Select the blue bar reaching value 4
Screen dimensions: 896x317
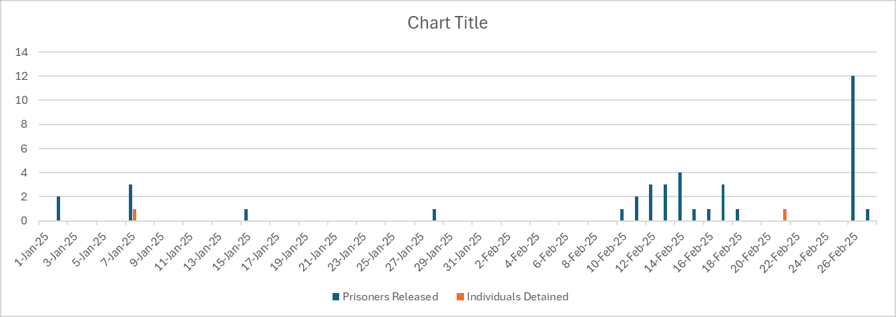[680, 196]
